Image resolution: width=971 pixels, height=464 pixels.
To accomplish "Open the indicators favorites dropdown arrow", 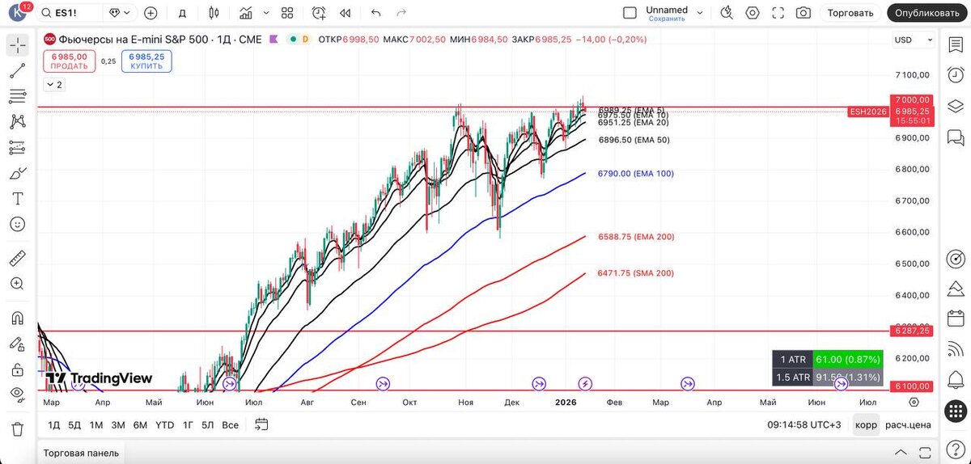I will pos(267,13).
